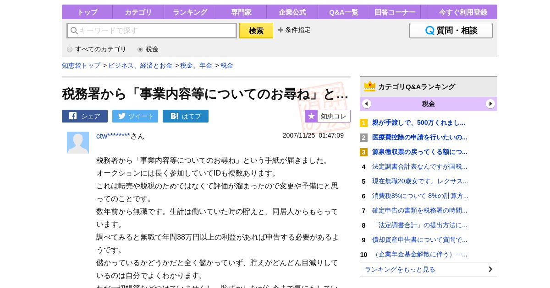Open the 回答コーナー tab

[x=395, y=12]
